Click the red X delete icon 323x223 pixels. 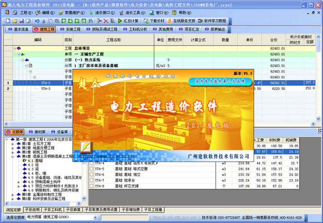pos(106,21)
